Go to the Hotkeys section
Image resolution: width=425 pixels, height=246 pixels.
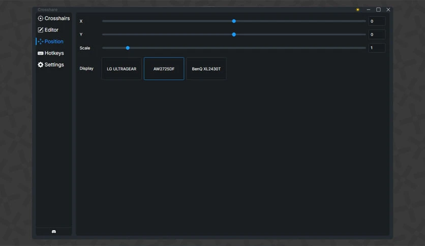pyautogui.click(x=51, y=53)
